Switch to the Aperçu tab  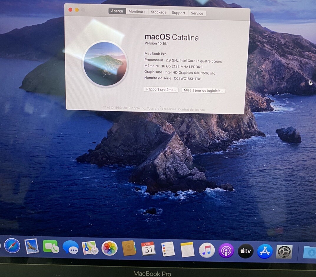click(117, 11)
